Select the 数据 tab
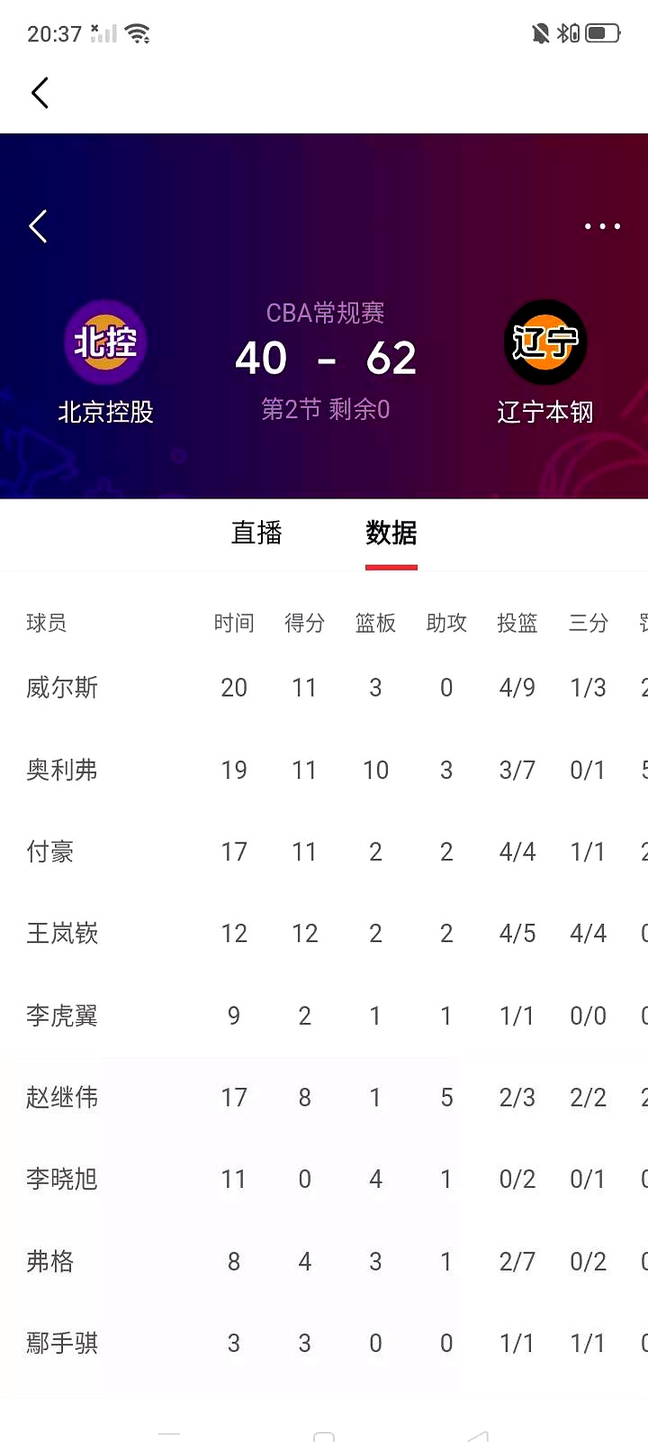Viewport: 648px width, 1442px height. [391, 534]
